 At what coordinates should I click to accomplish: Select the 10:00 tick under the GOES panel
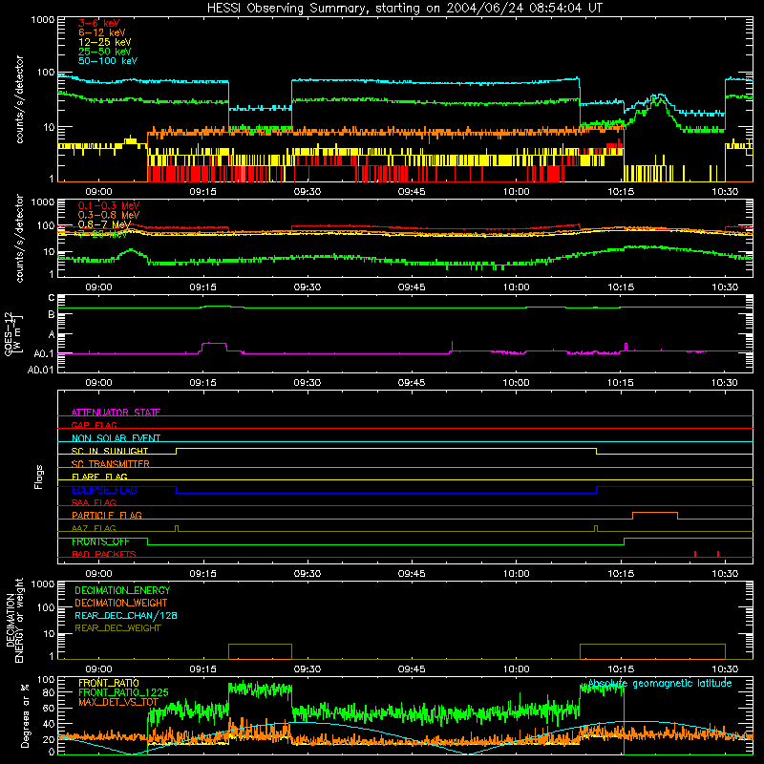[516, 383]
